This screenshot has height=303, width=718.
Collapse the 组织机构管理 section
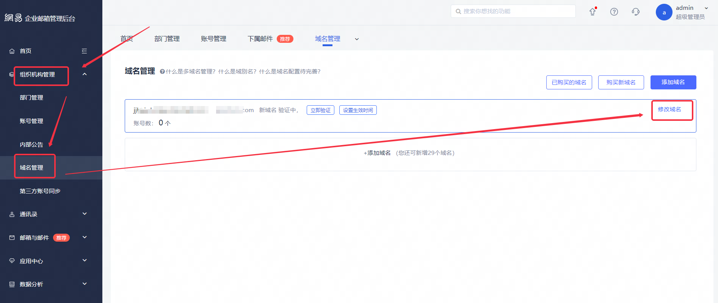[x=85, y=74]
